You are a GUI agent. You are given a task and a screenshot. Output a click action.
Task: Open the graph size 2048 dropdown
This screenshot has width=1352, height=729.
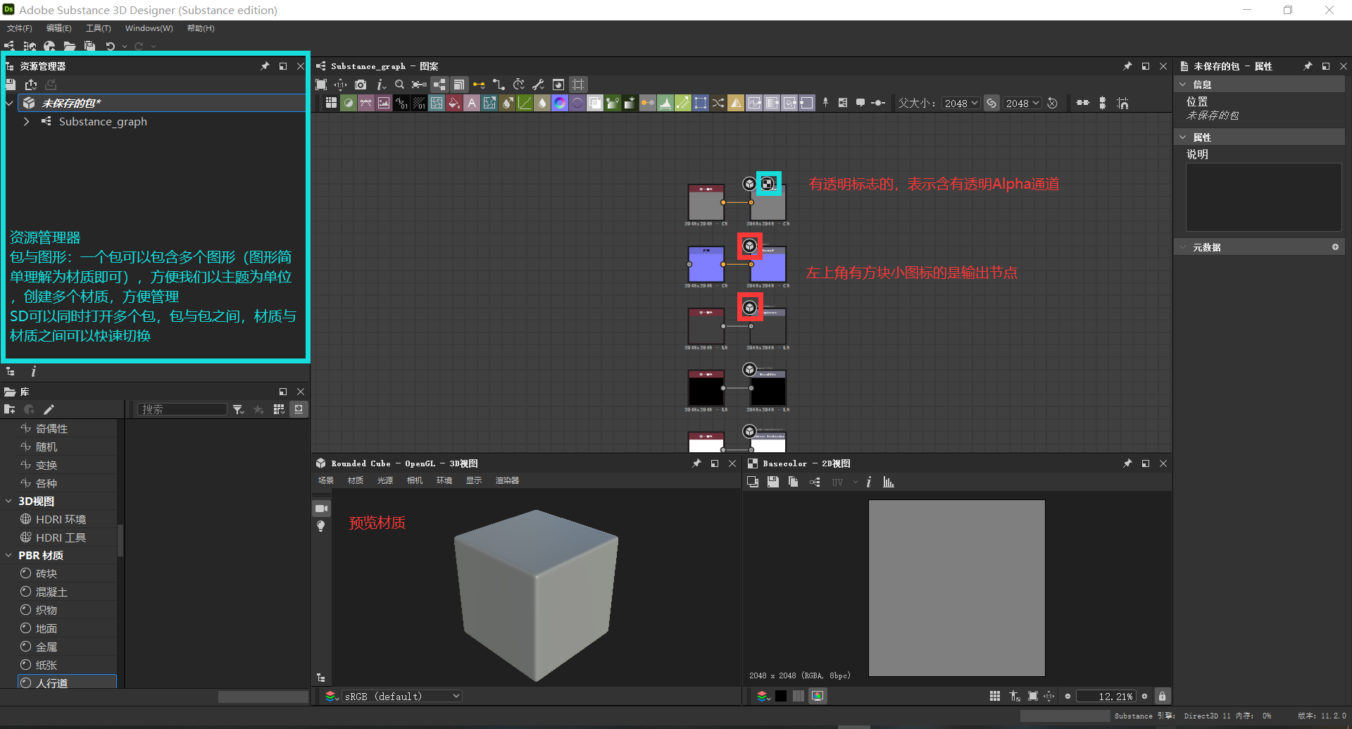[960, 102]
